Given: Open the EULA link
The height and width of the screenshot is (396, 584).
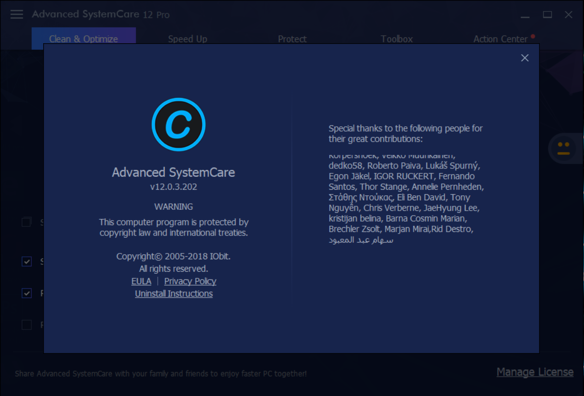Looking at the screenshot, I should 141,281.
